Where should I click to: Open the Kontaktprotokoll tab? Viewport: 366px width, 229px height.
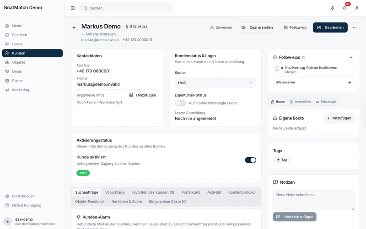point(242,192)
